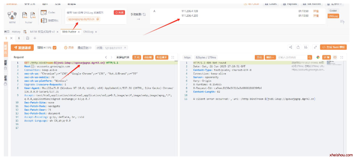355x161 pixels.
Task: Click the Beautify button in Request panel
Action: click(x=136, y=57)
